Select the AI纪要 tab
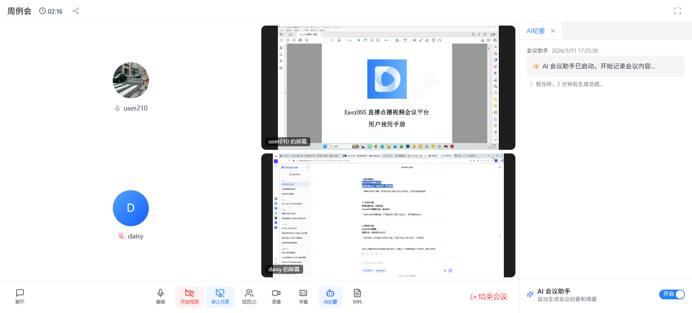Image resolution: width=692 pixels, height=313 pixels. tap(536, 31)
